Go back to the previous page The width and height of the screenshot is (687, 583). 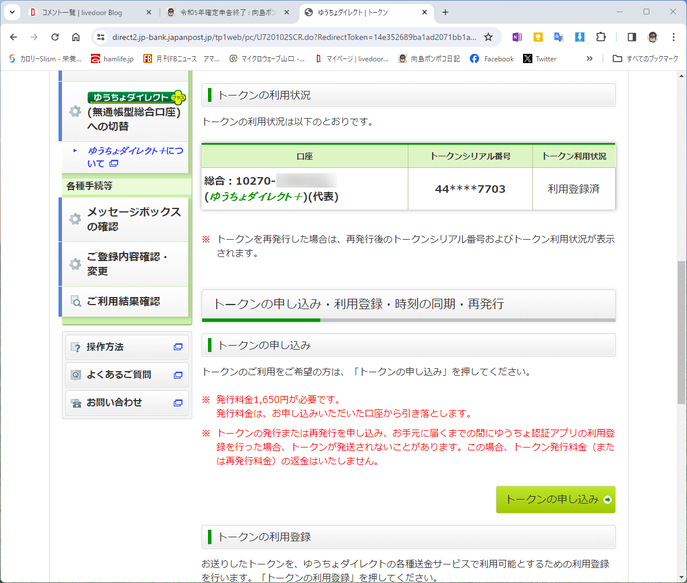pos(13,37)
